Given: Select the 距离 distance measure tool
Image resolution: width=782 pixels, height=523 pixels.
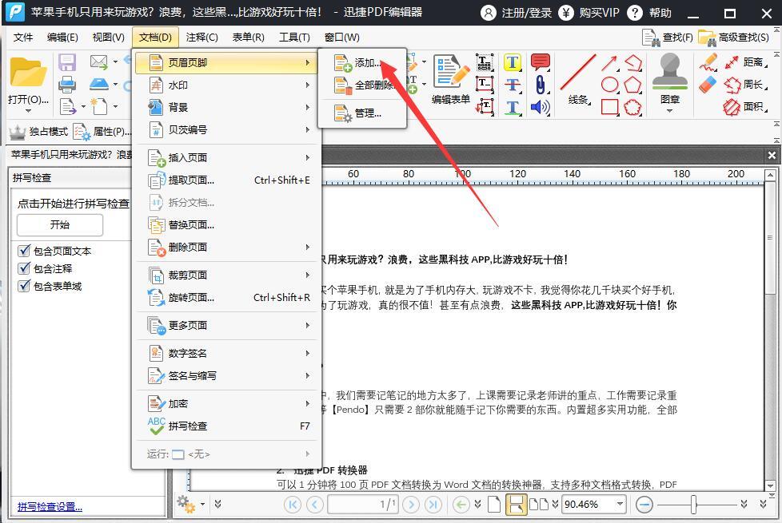Looking at the screenshot, I should coord(745,61).
